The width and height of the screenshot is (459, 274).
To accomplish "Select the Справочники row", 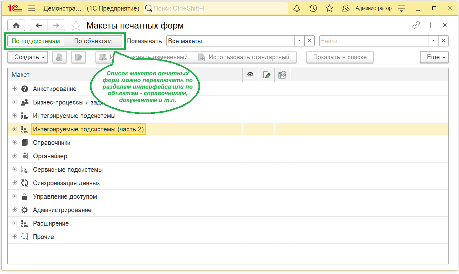I will pyautogui.click(x=52, y=143).
